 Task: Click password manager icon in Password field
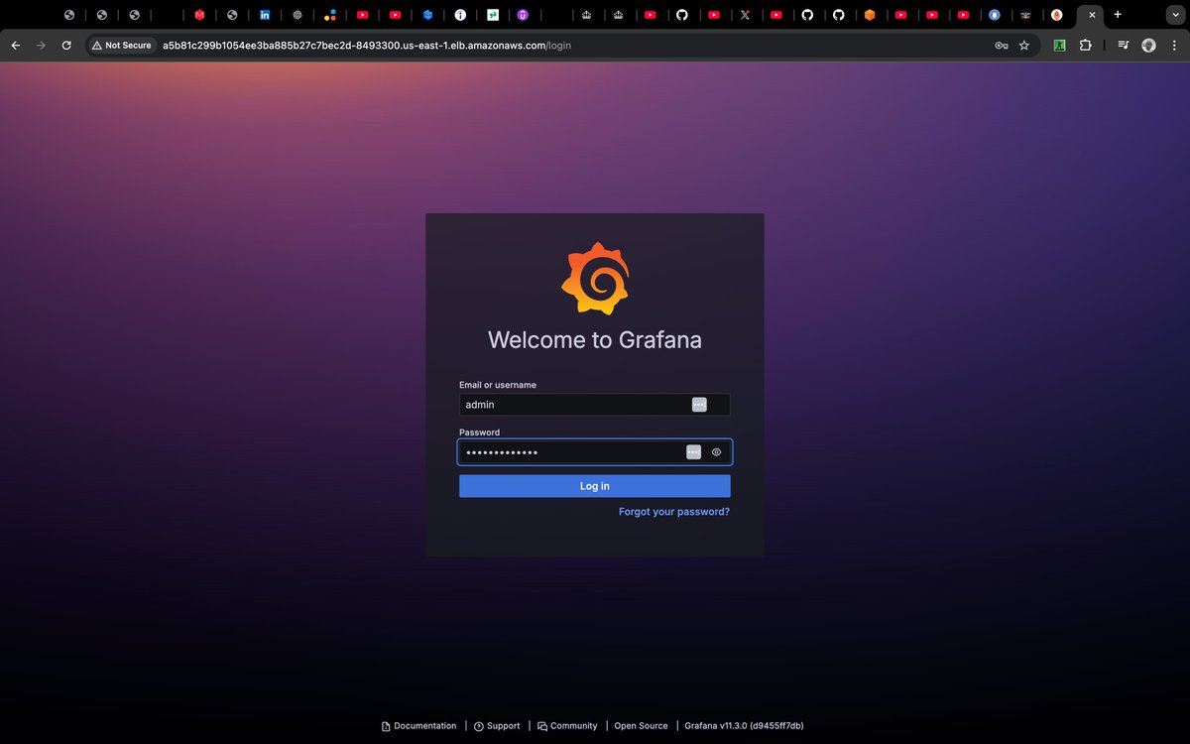[693, 452]
